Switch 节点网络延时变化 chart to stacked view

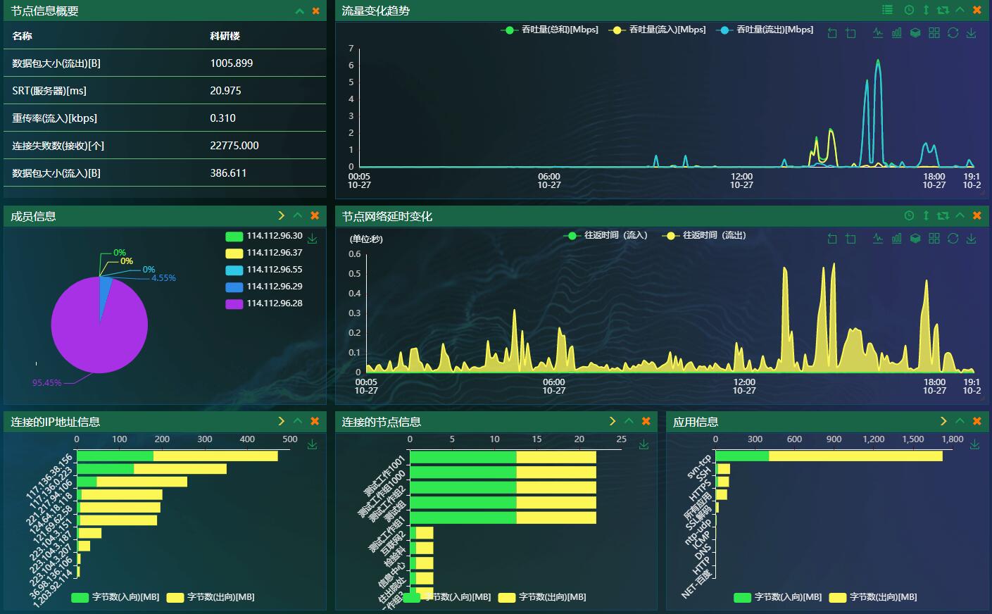tap(915, 238)
